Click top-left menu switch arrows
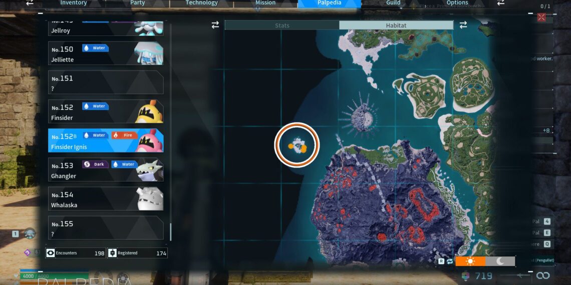Image resolution: width=571 pixels, height=285 pixels. [30, 2]
